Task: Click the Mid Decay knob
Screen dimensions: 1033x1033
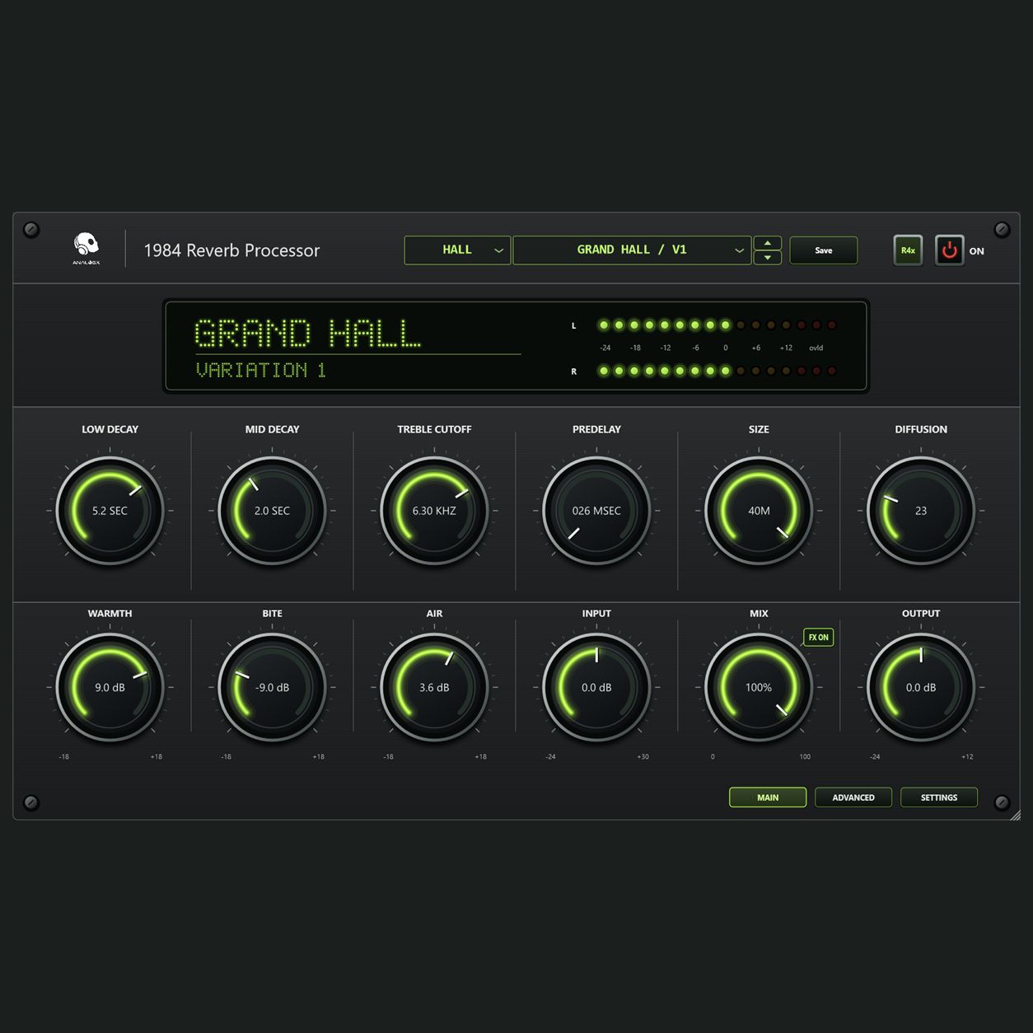Action: 272,511
